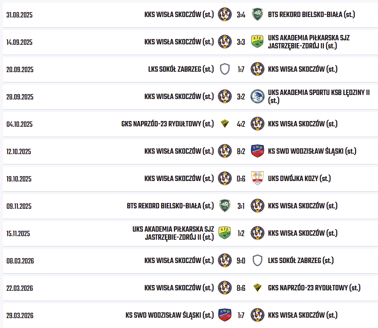Click BTS Rekord crest in the 31.08.2025 match
This screenshot has height=328, width=378.
coord(257,14)
